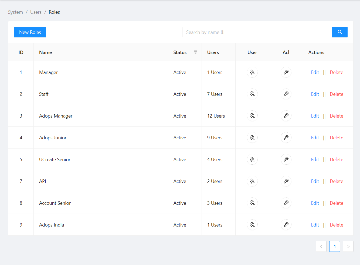The image size is (360, 265).
Task: Open ACL wrench icon for Manager
Action: (x=286, y=72)
